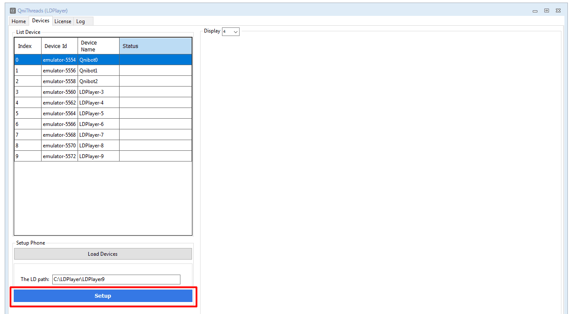Click the QniThreads app icon in title bar
Image resolution: width=573 pixels, height=314 pixels.
(13, 11)
